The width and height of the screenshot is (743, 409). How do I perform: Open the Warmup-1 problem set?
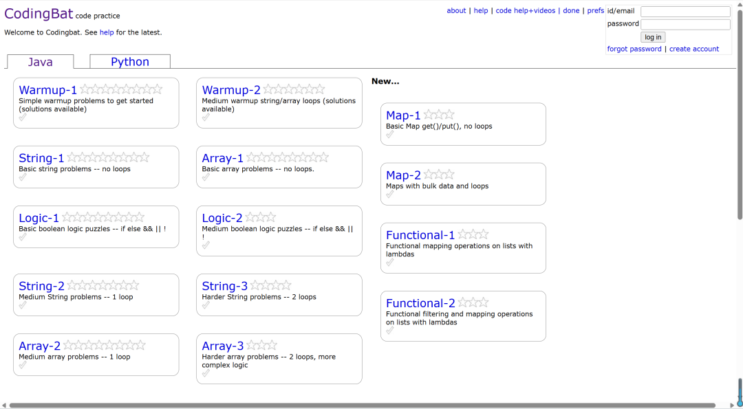[48, 90]
